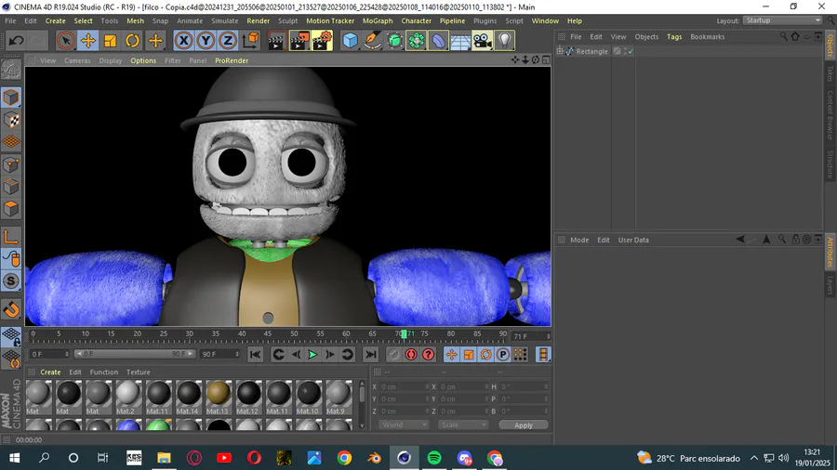Click the Coordinate System icon

tap(250, 41)
